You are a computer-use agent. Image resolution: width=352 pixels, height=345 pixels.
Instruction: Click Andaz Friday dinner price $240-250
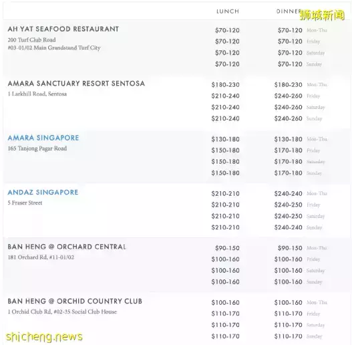coord(288,205)
